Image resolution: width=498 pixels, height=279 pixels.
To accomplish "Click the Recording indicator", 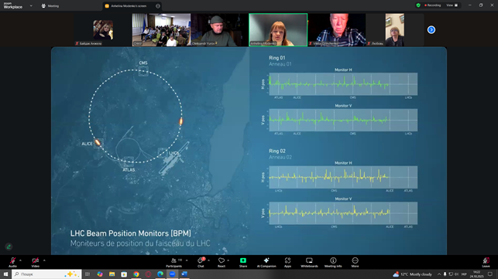I will pyautogui.click(x=433, y=5).
